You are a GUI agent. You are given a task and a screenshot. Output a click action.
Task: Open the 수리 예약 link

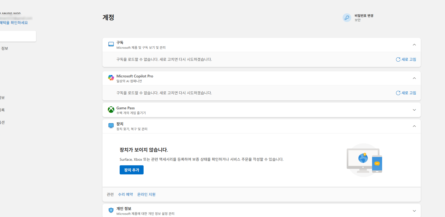(x=126, y=194)
